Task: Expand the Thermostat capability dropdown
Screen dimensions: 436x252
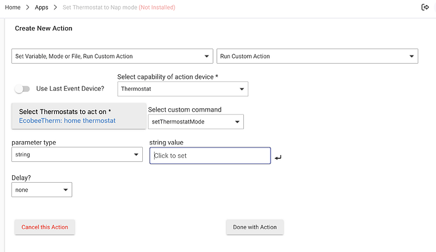Action: [183, 89]
